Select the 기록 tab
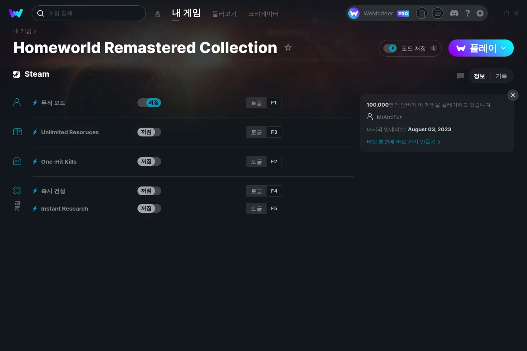The width and height of the screenshot is (527, 351). [501, 76]
